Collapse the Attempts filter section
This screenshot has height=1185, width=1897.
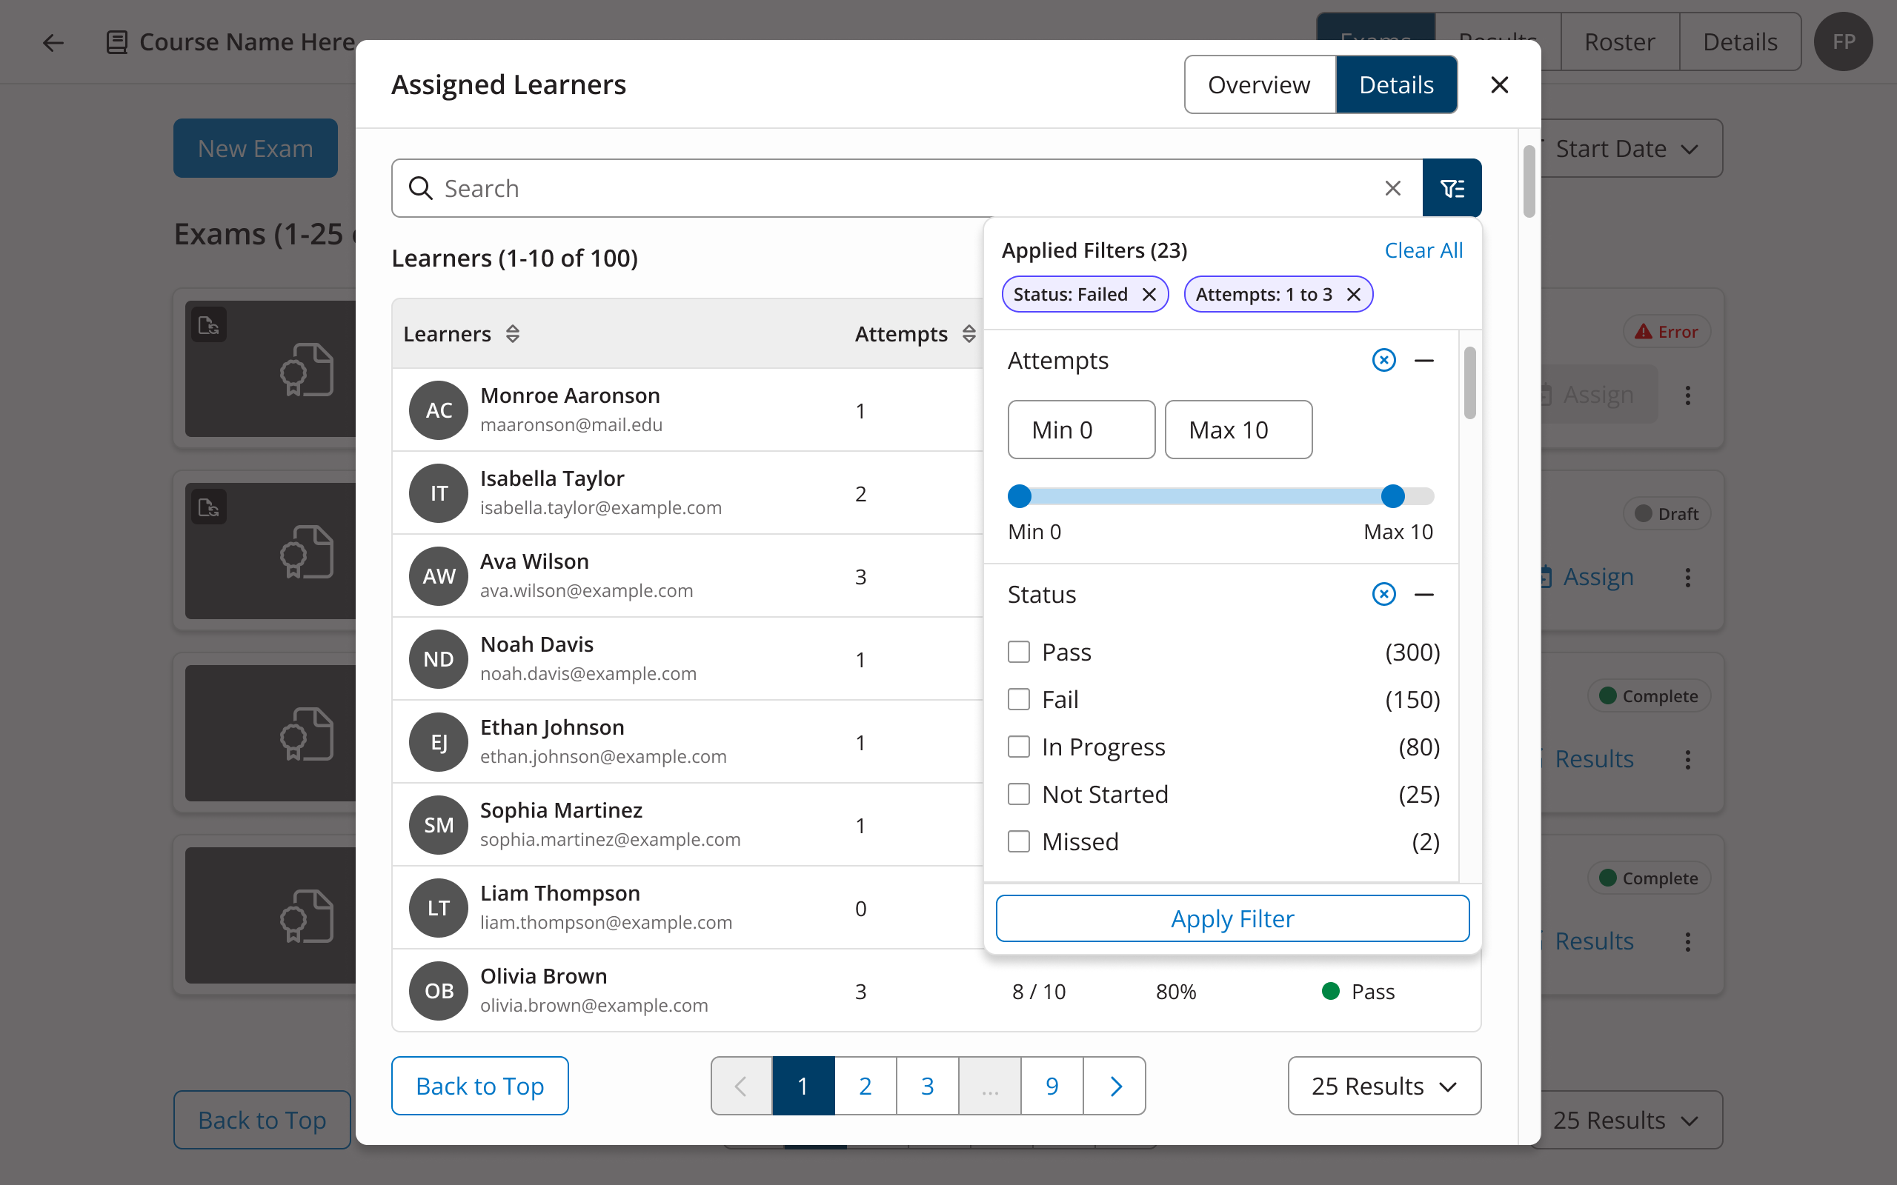pos(1425,360)
